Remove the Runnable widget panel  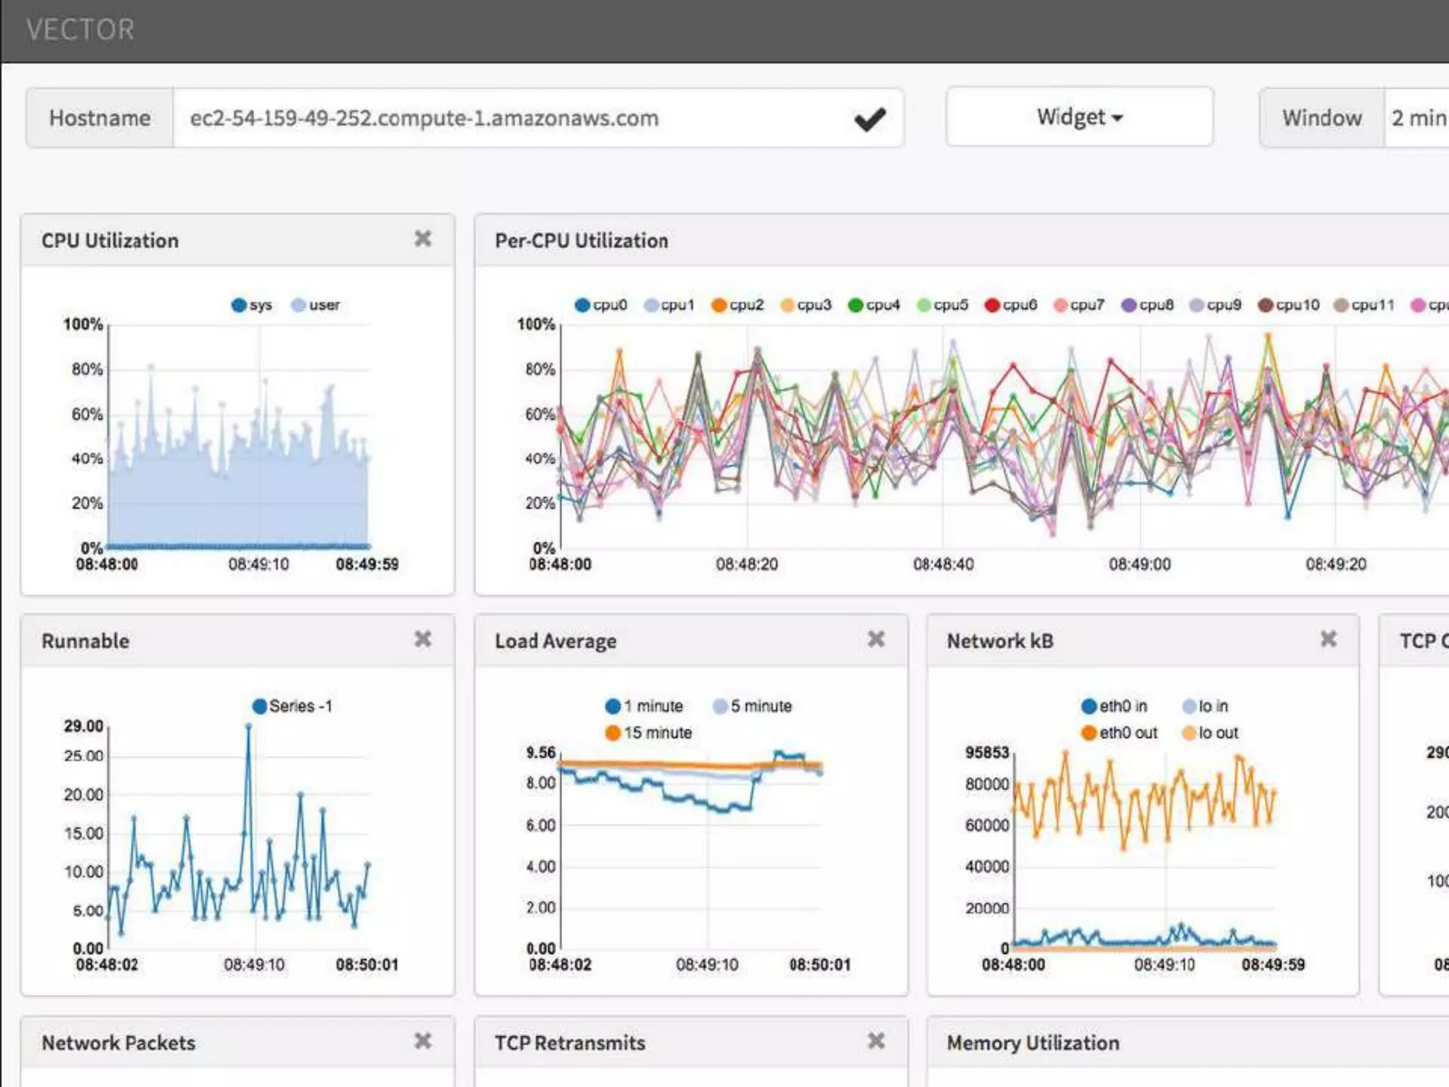[422, 640]
